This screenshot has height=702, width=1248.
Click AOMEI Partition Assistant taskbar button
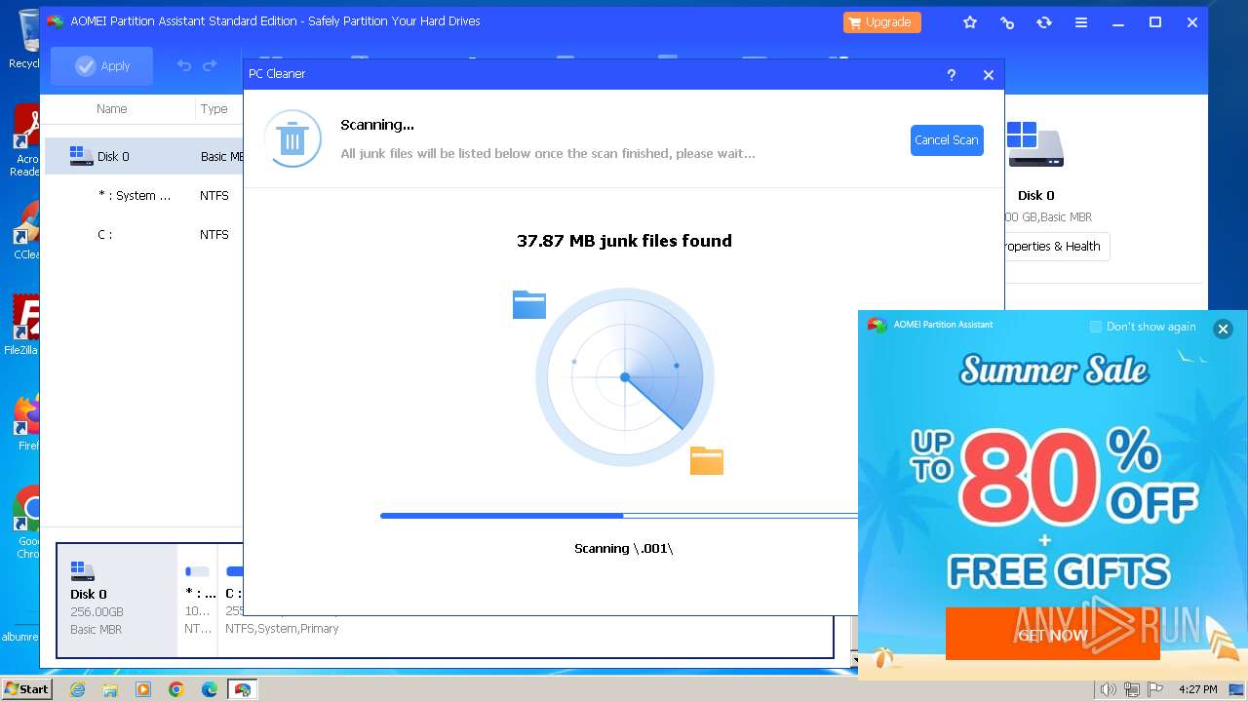pos(242,689)
